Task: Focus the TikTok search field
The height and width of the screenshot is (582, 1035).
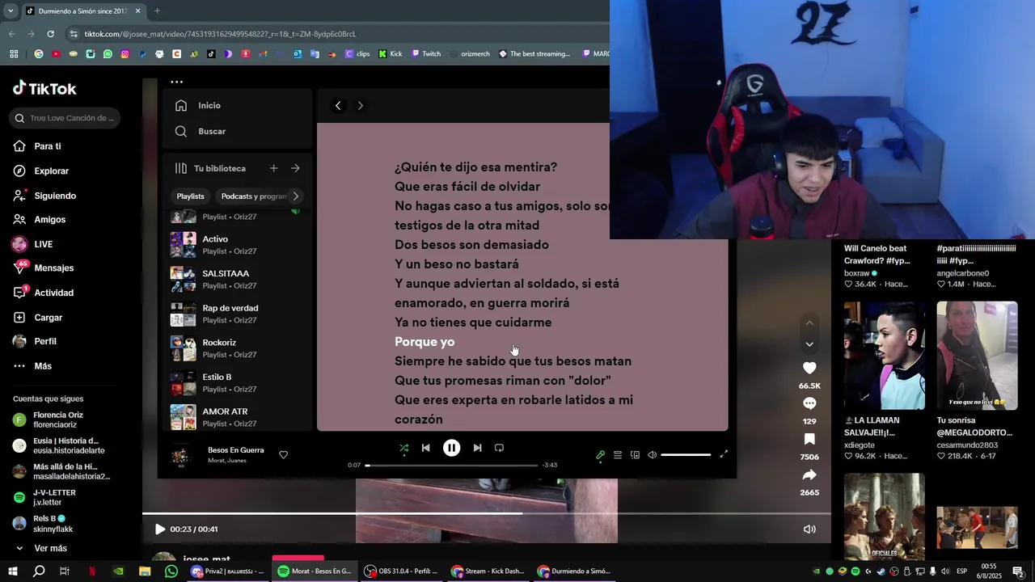Action: tap(65, 118)
